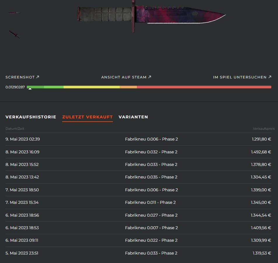Click Fabrikneu 0.007 - Phase 2 entry
The height and width of the screenshot is (263, 278).
[x=152, y=228]
